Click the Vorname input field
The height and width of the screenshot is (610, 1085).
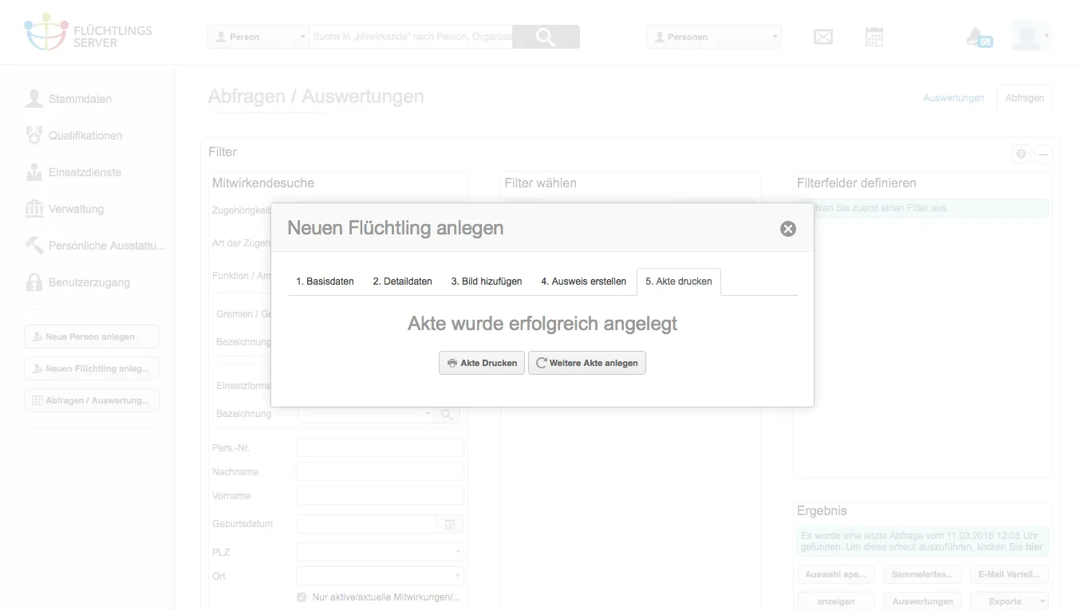[x=380, y=495]
